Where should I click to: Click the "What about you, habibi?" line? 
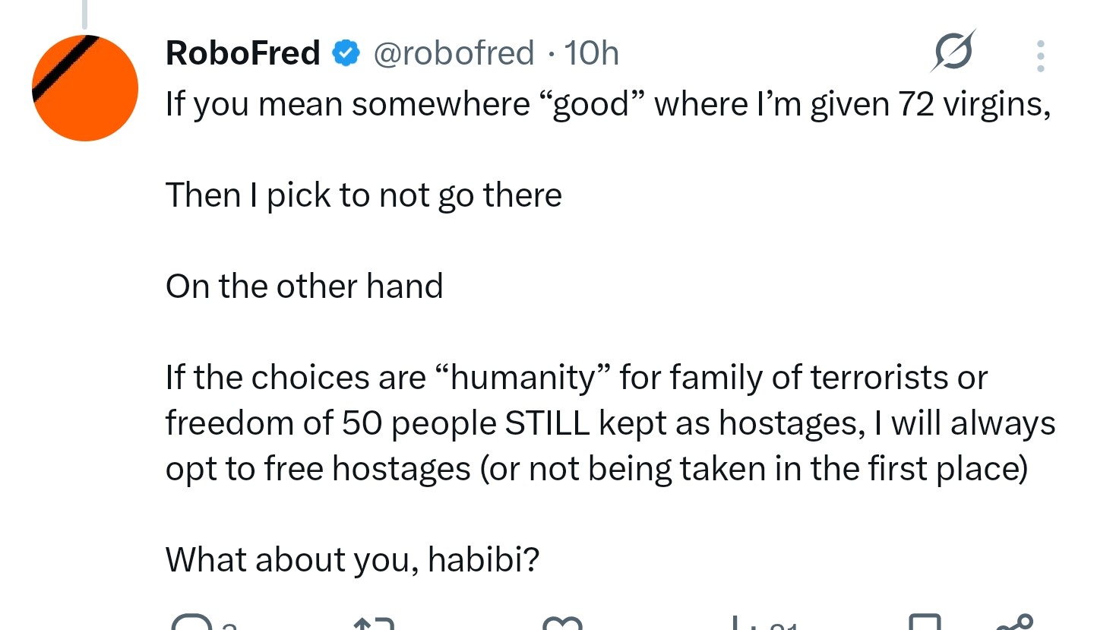tap(353, 560)
